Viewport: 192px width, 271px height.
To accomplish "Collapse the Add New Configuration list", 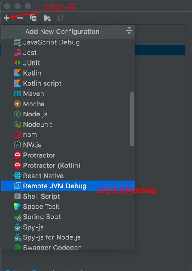I will tap(129, 30).
